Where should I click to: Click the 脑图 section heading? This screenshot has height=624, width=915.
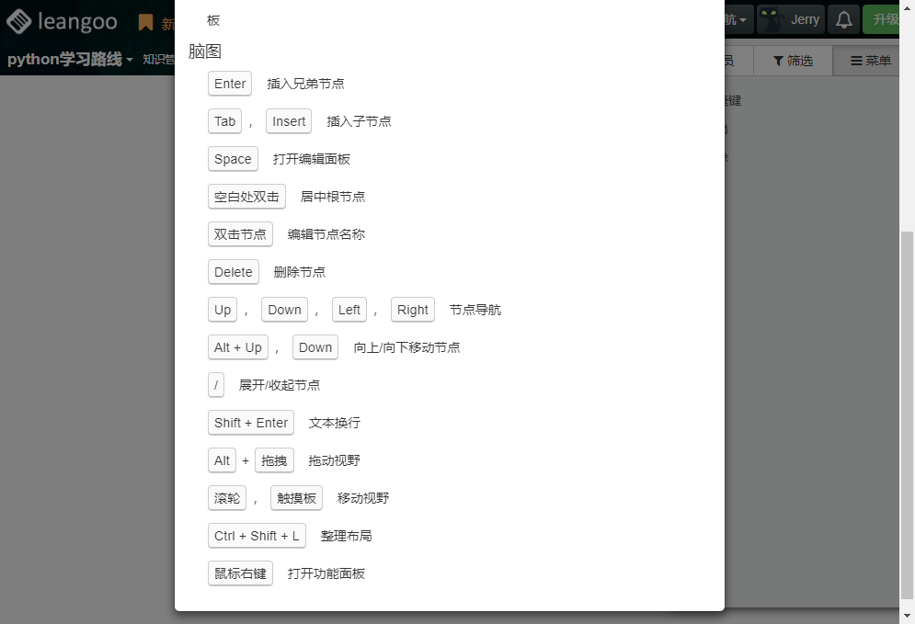pos(205,51)
